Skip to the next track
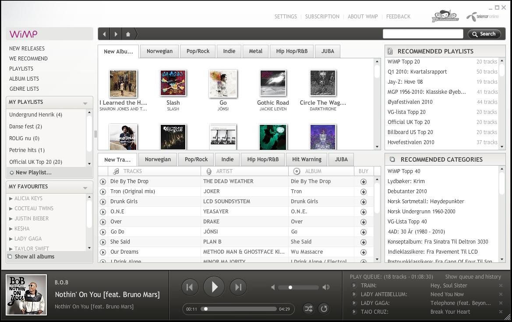Screen dimensions: 512x322 238,287
